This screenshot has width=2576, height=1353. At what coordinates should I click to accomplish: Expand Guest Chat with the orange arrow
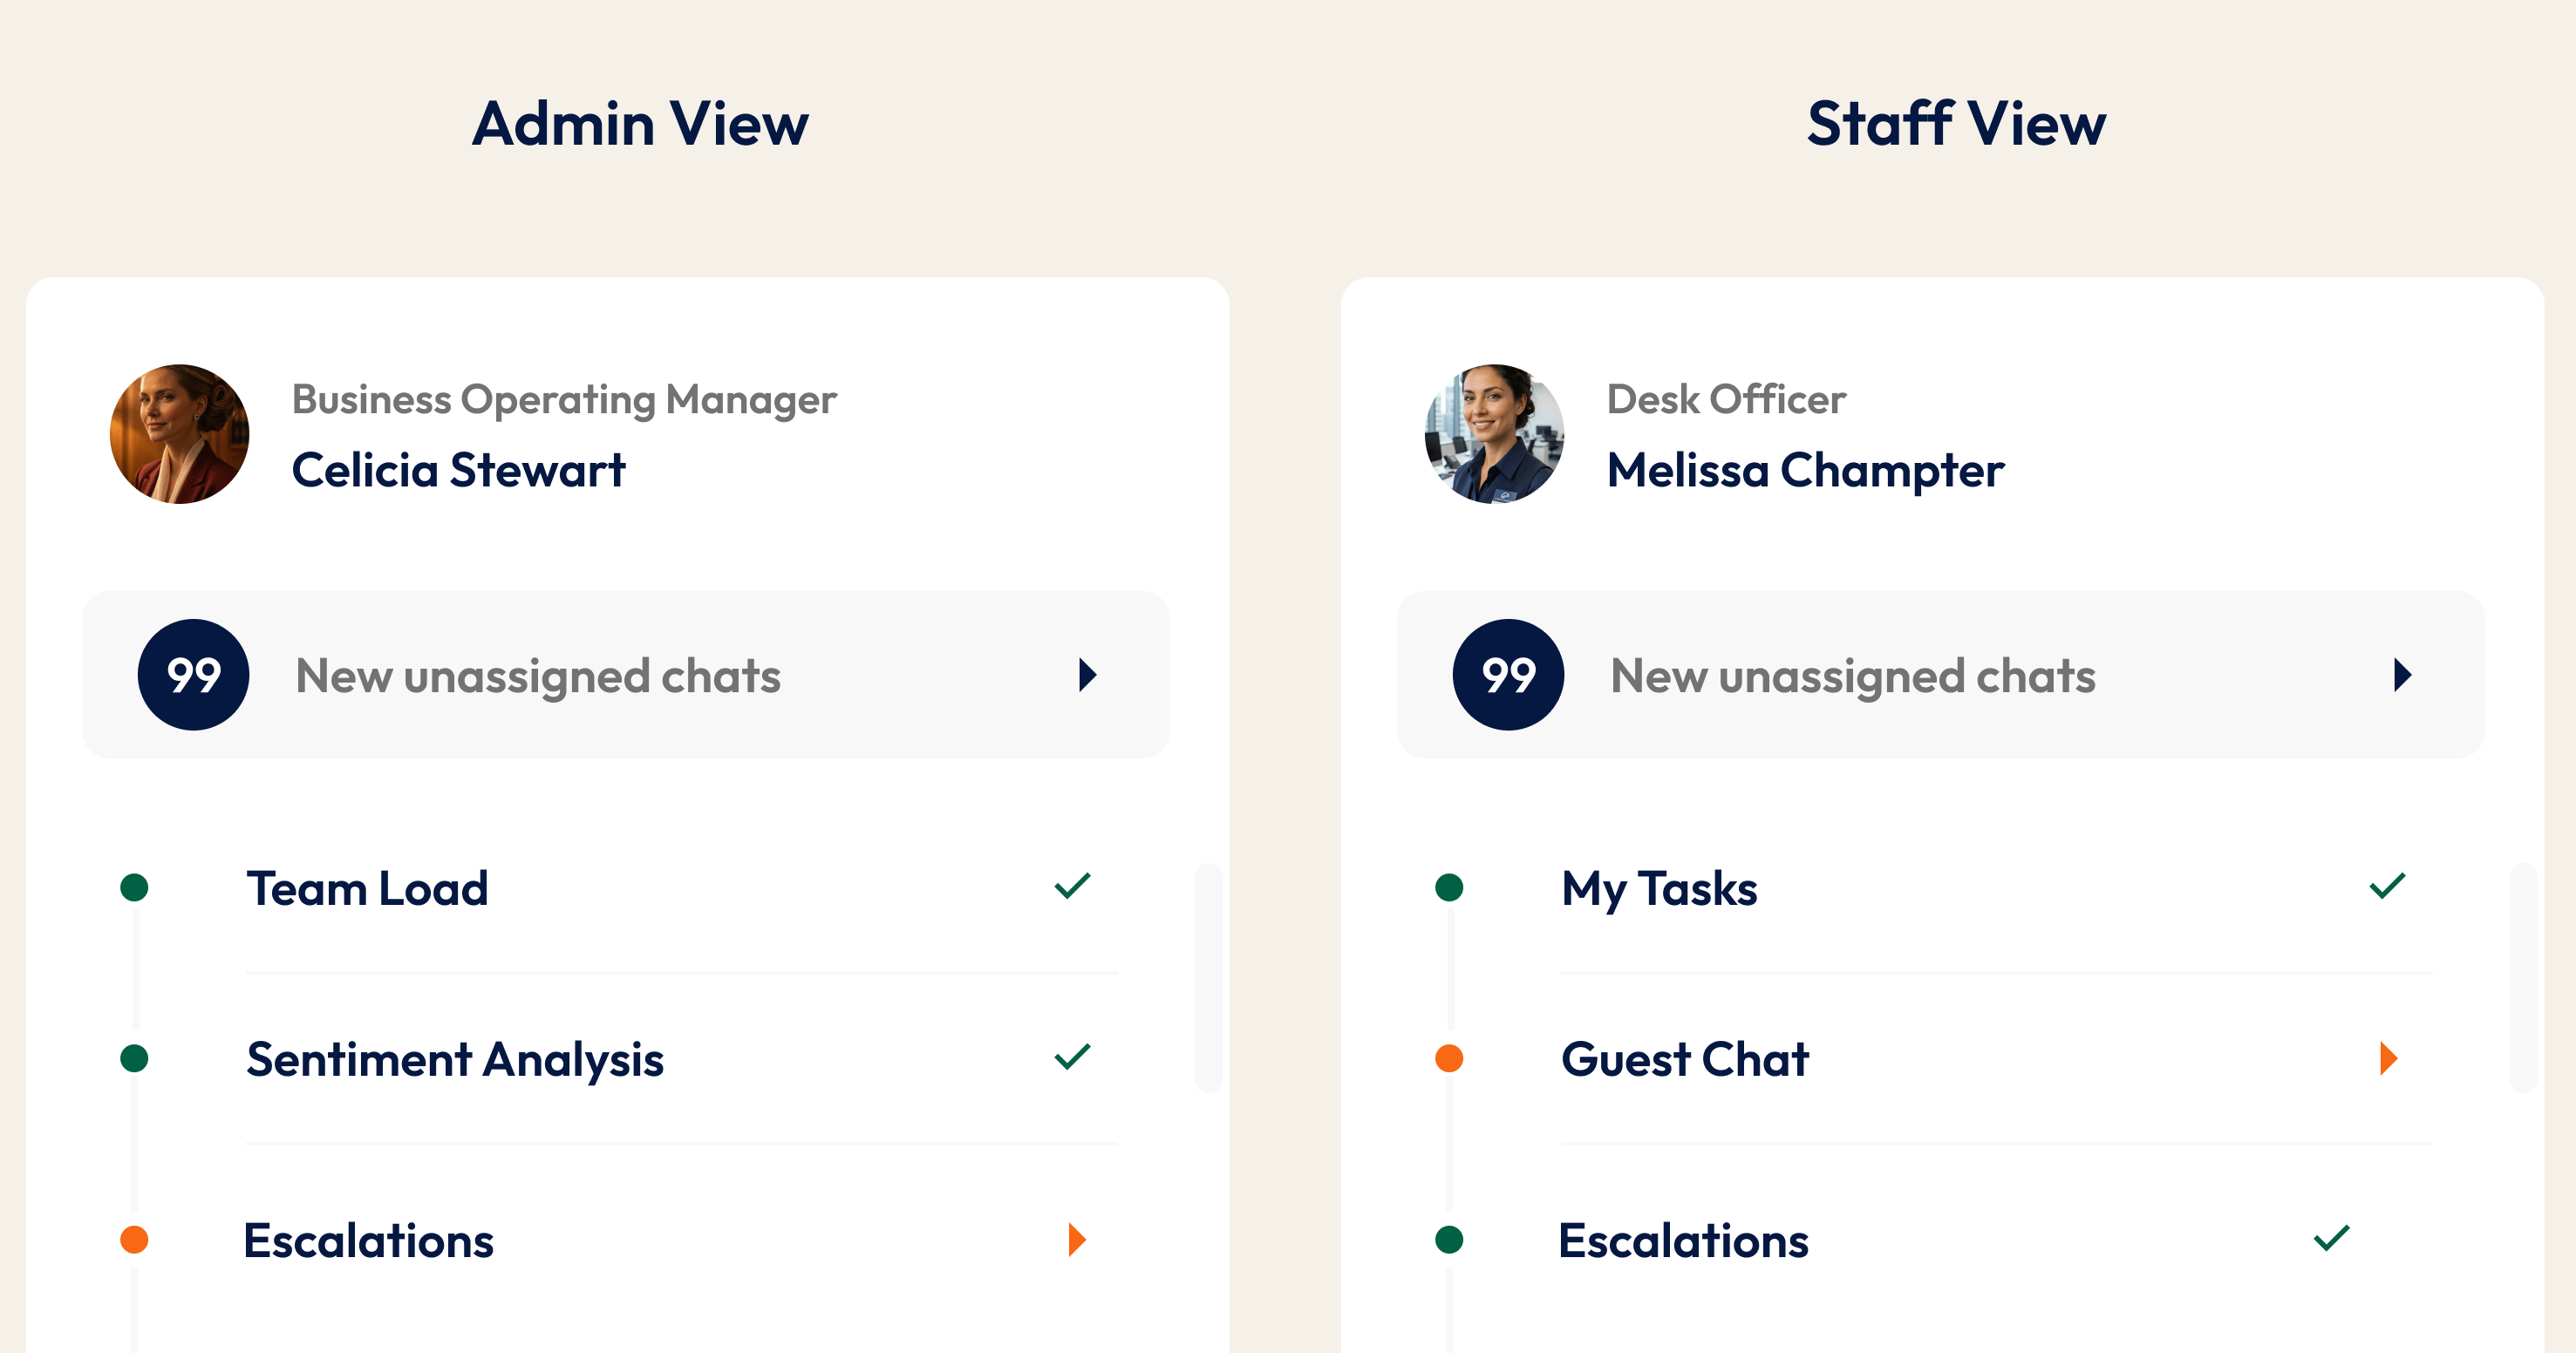[x=2389, y=1058]
